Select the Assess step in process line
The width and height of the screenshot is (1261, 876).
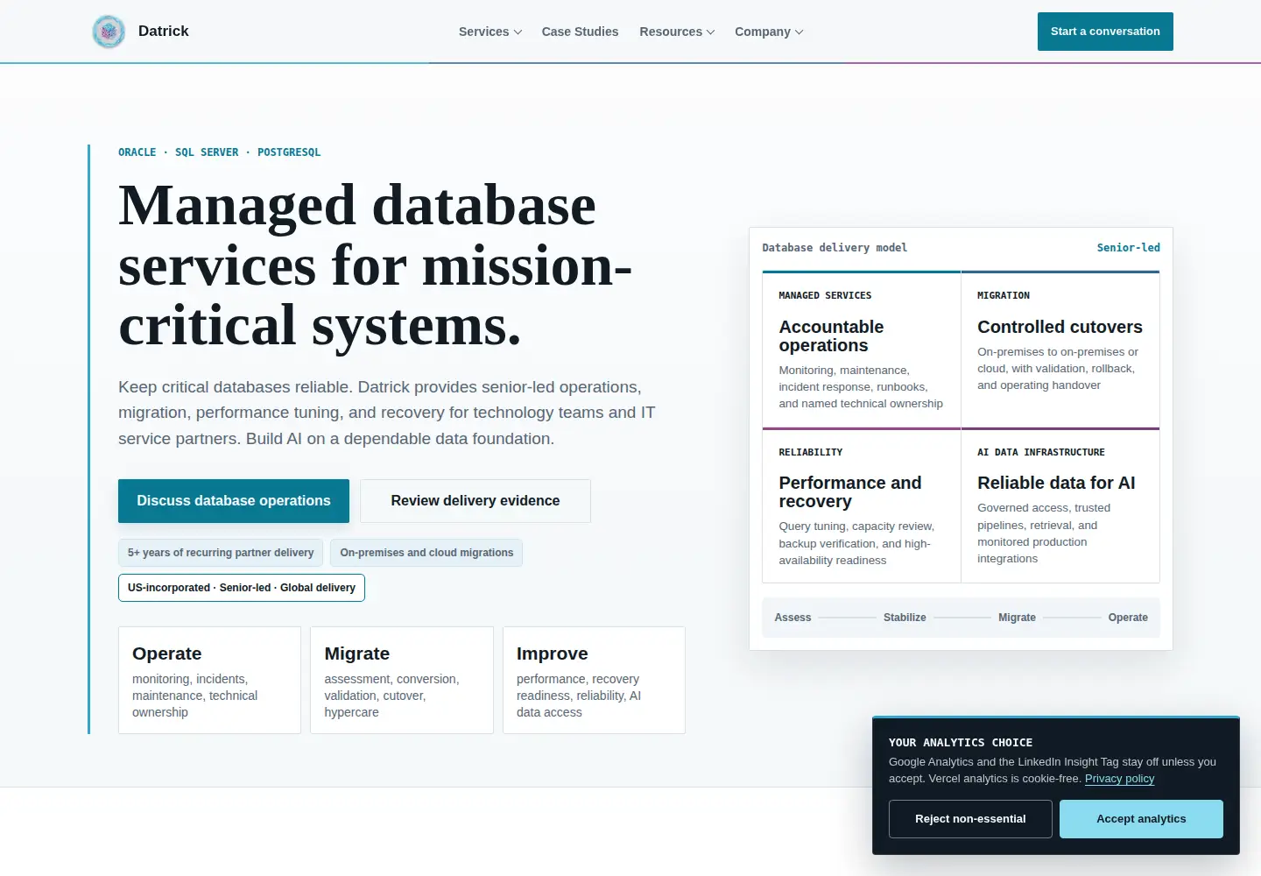(793, 618)
